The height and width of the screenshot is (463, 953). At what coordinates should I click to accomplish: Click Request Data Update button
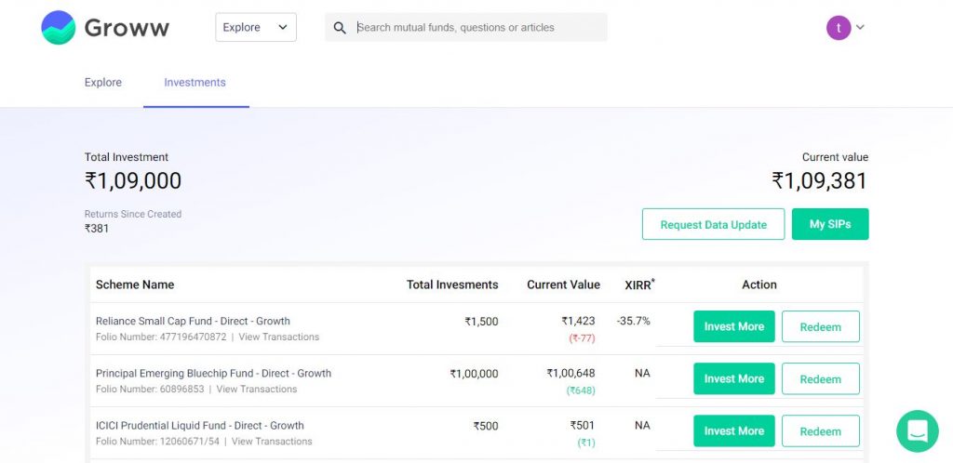(714, 224)
